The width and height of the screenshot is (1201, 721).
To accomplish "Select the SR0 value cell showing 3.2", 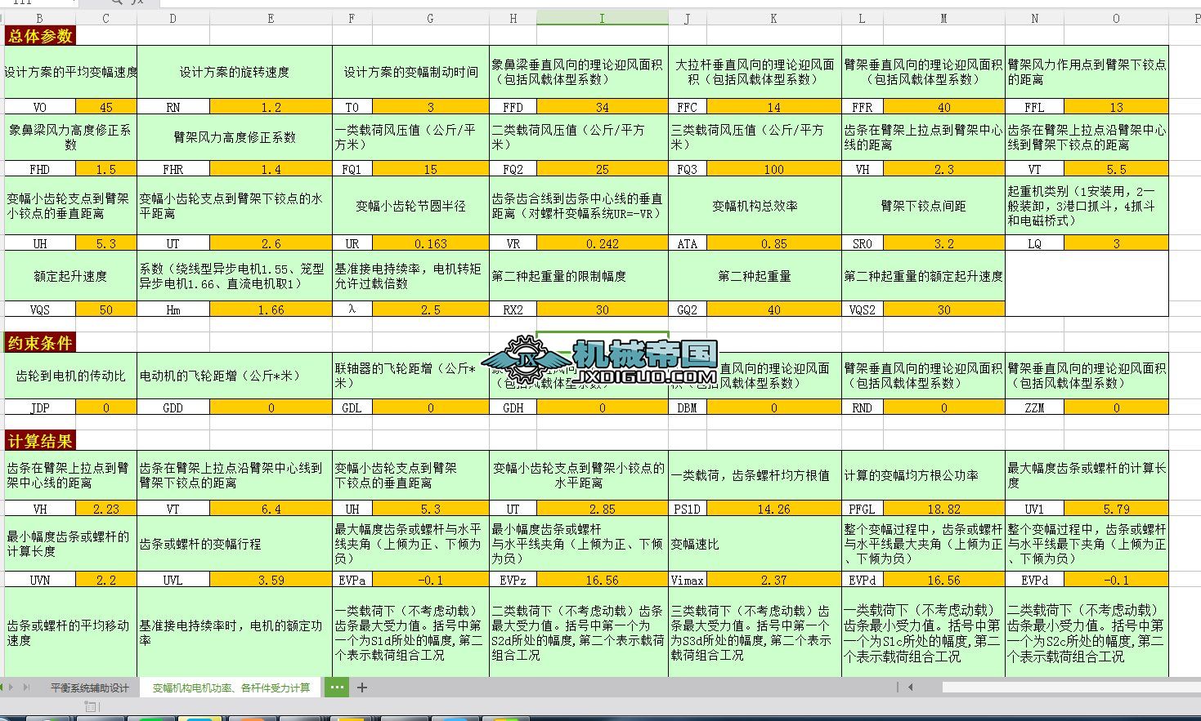I will pyautogui.click(x=943, y=243).
